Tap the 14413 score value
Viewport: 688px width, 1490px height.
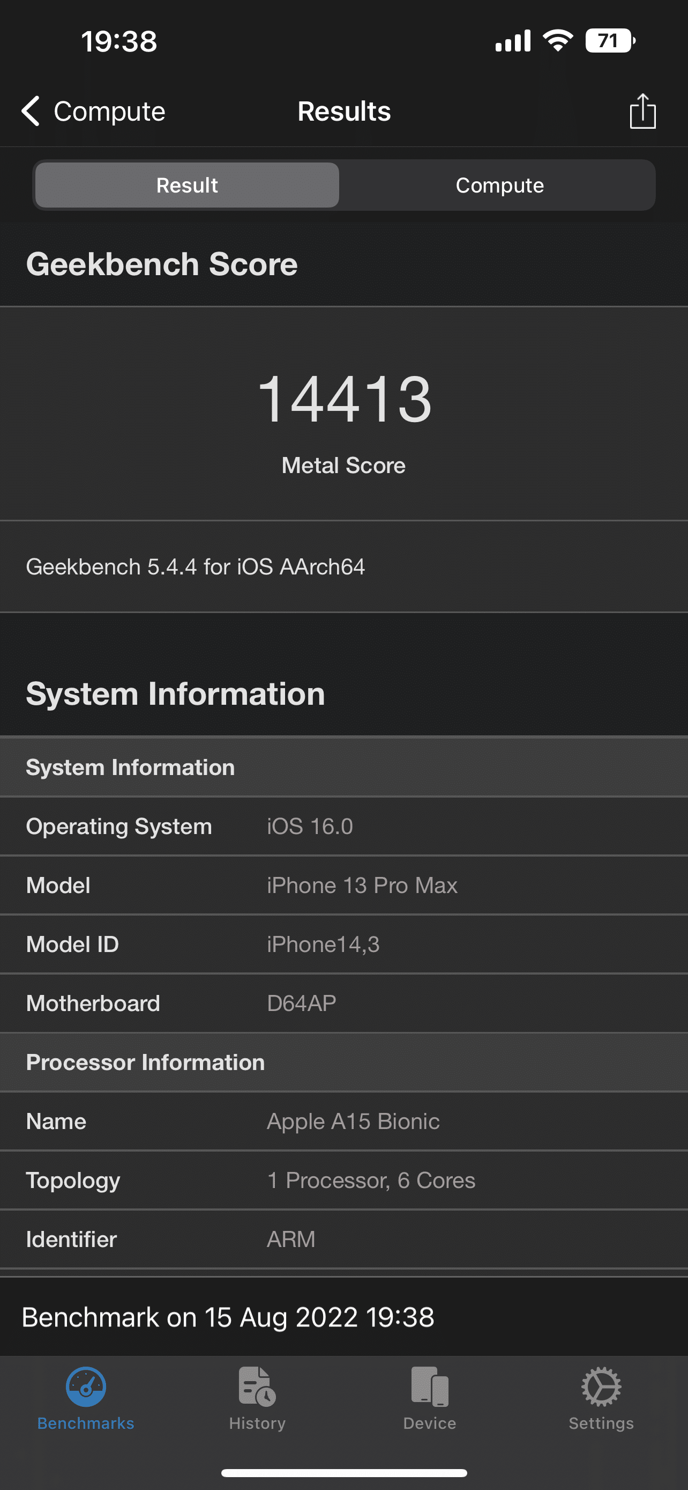[345, 399]
